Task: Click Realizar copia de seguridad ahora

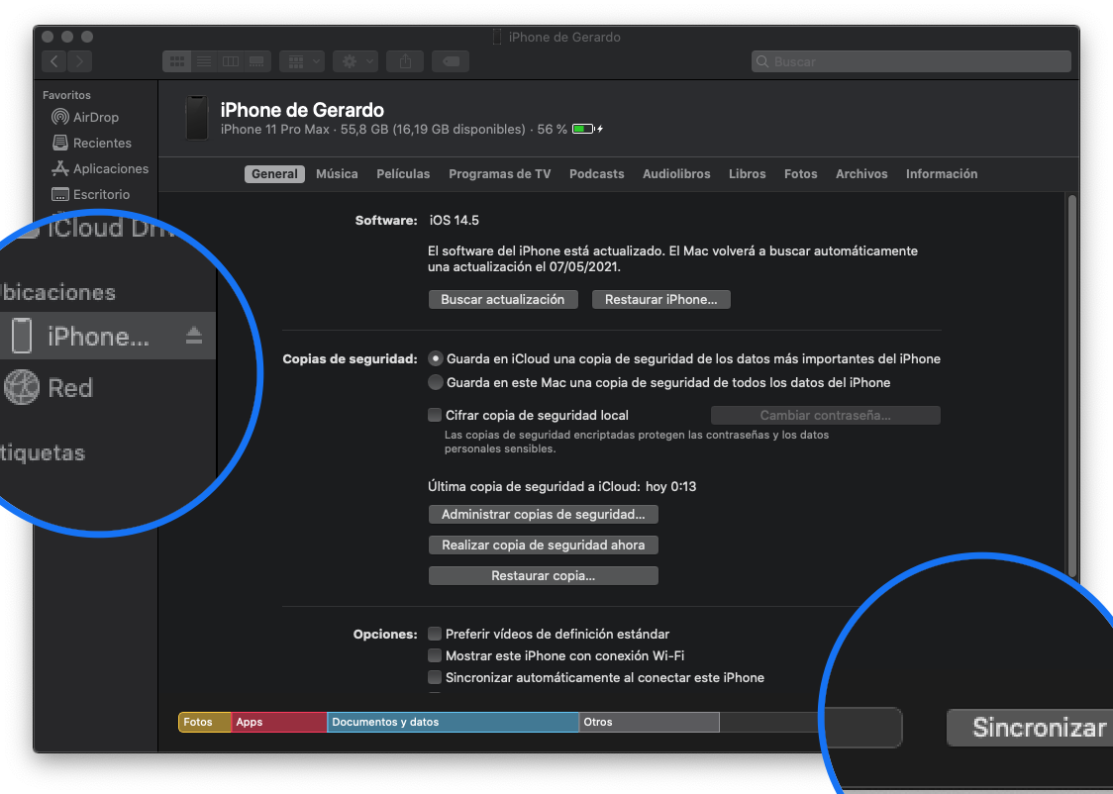Action: point(543,545)
